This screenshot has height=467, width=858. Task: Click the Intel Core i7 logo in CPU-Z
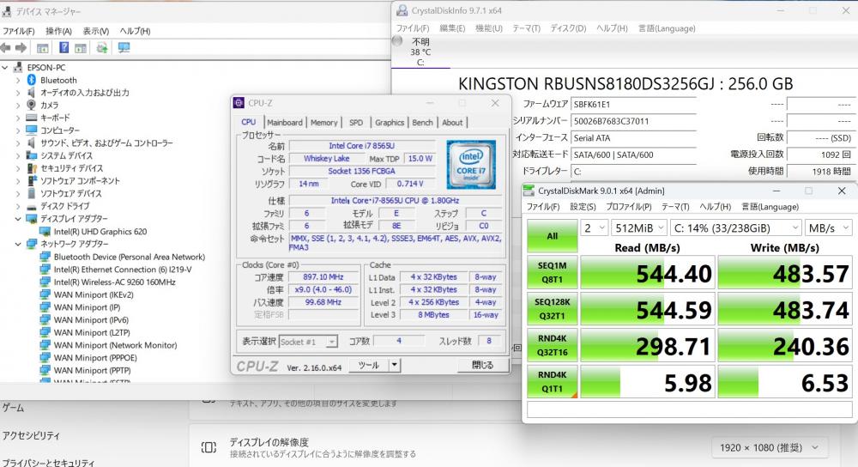(x=471, y=164)
